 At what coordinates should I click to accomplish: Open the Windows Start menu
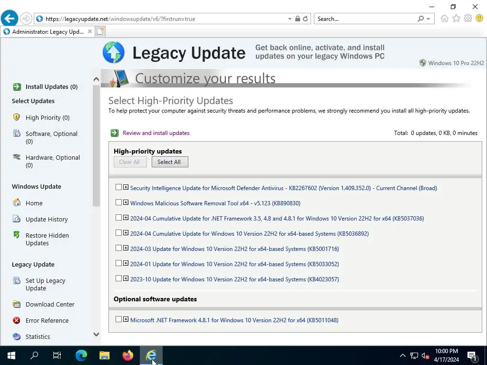coord(11,355)
